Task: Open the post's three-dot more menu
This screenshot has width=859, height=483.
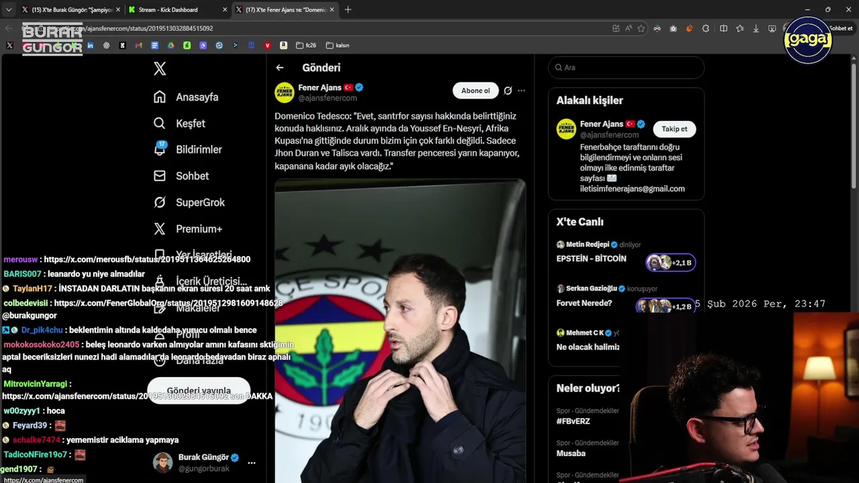Action: 521,91
